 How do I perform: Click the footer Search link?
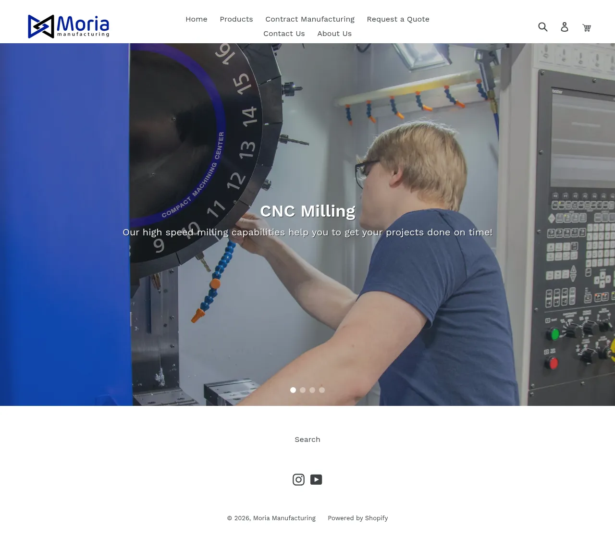tap(307, 440)
